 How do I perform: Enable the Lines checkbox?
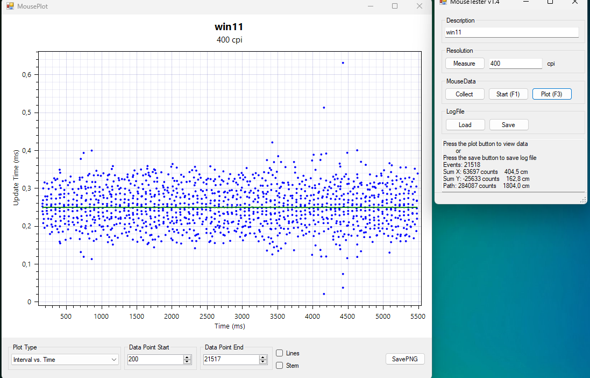click(x=280, y=353)
